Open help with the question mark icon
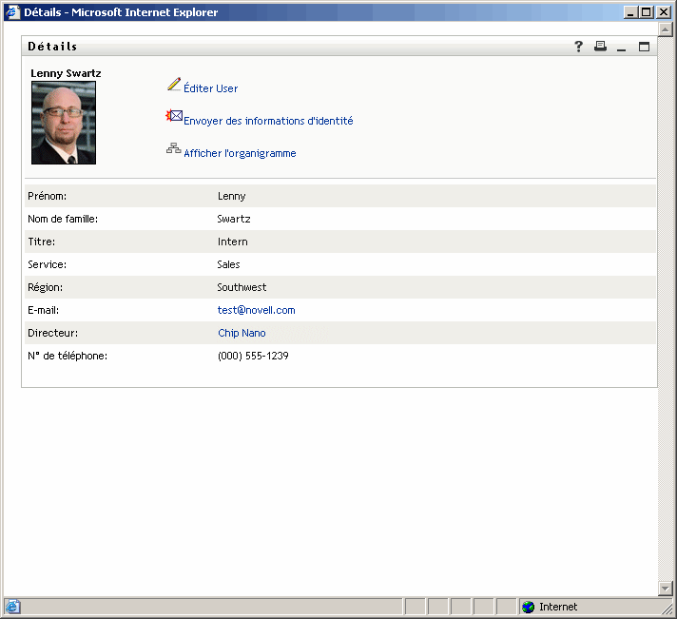 pyautogui.click(x=578, y=47)
